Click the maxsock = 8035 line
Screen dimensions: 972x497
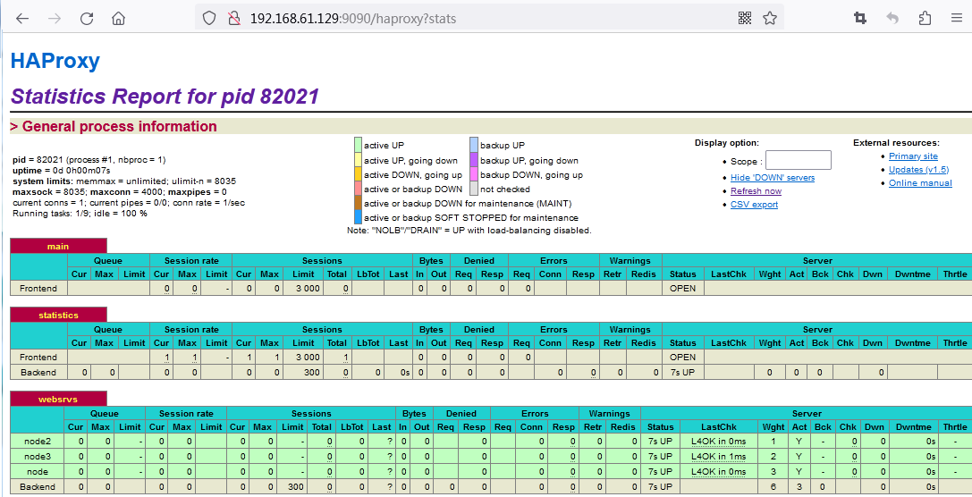[120, 192]
